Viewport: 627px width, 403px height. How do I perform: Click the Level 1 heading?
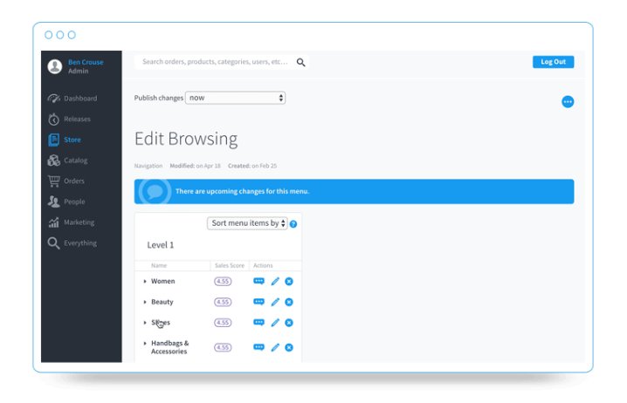161,245
